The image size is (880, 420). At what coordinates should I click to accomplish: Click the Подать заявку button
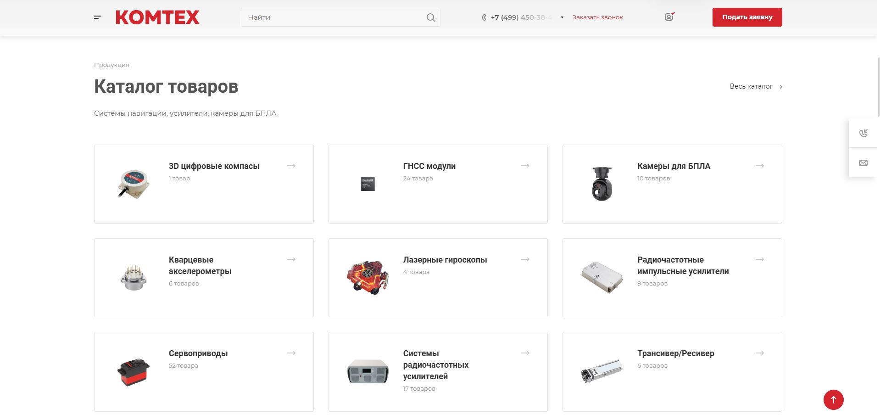pyautogui.click(x=747, y=17)
